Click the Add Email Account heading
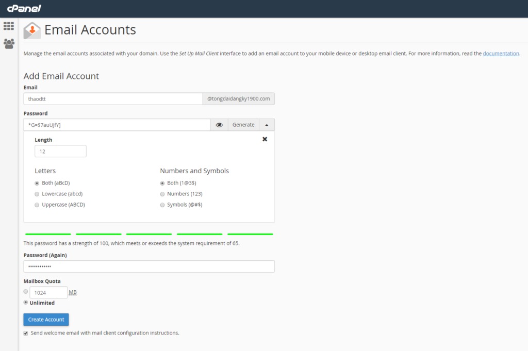This screenshot has height=351, width=528. 61,76
